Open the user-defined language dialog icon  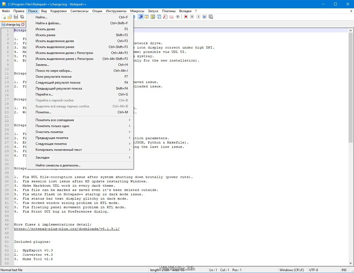pos(147,17)
